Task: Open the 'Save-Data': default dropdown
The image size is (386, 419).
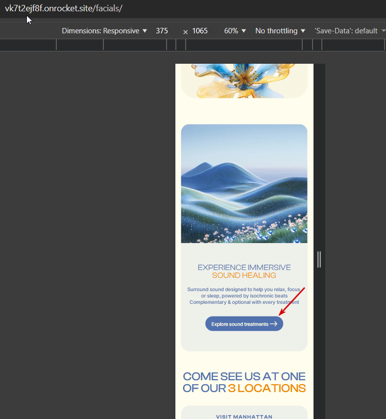Action: click(x=350, y=31)
